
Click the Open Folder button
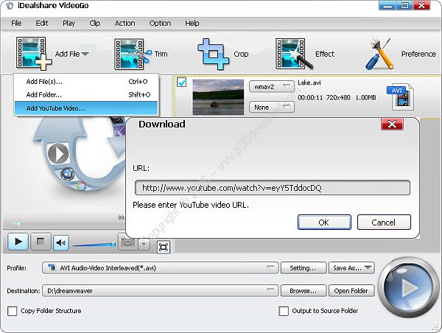tap(351, 291)
